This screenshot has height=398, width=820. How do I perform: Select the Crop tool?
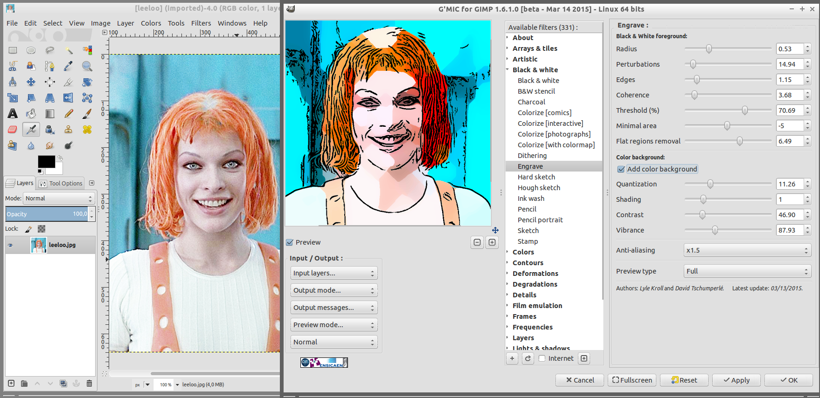(69, 82)
